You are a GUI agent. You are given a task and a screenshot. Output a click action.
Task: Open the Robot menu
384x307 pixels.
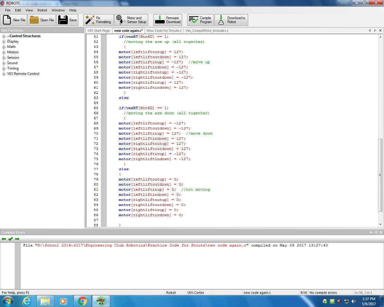point(42,10)
